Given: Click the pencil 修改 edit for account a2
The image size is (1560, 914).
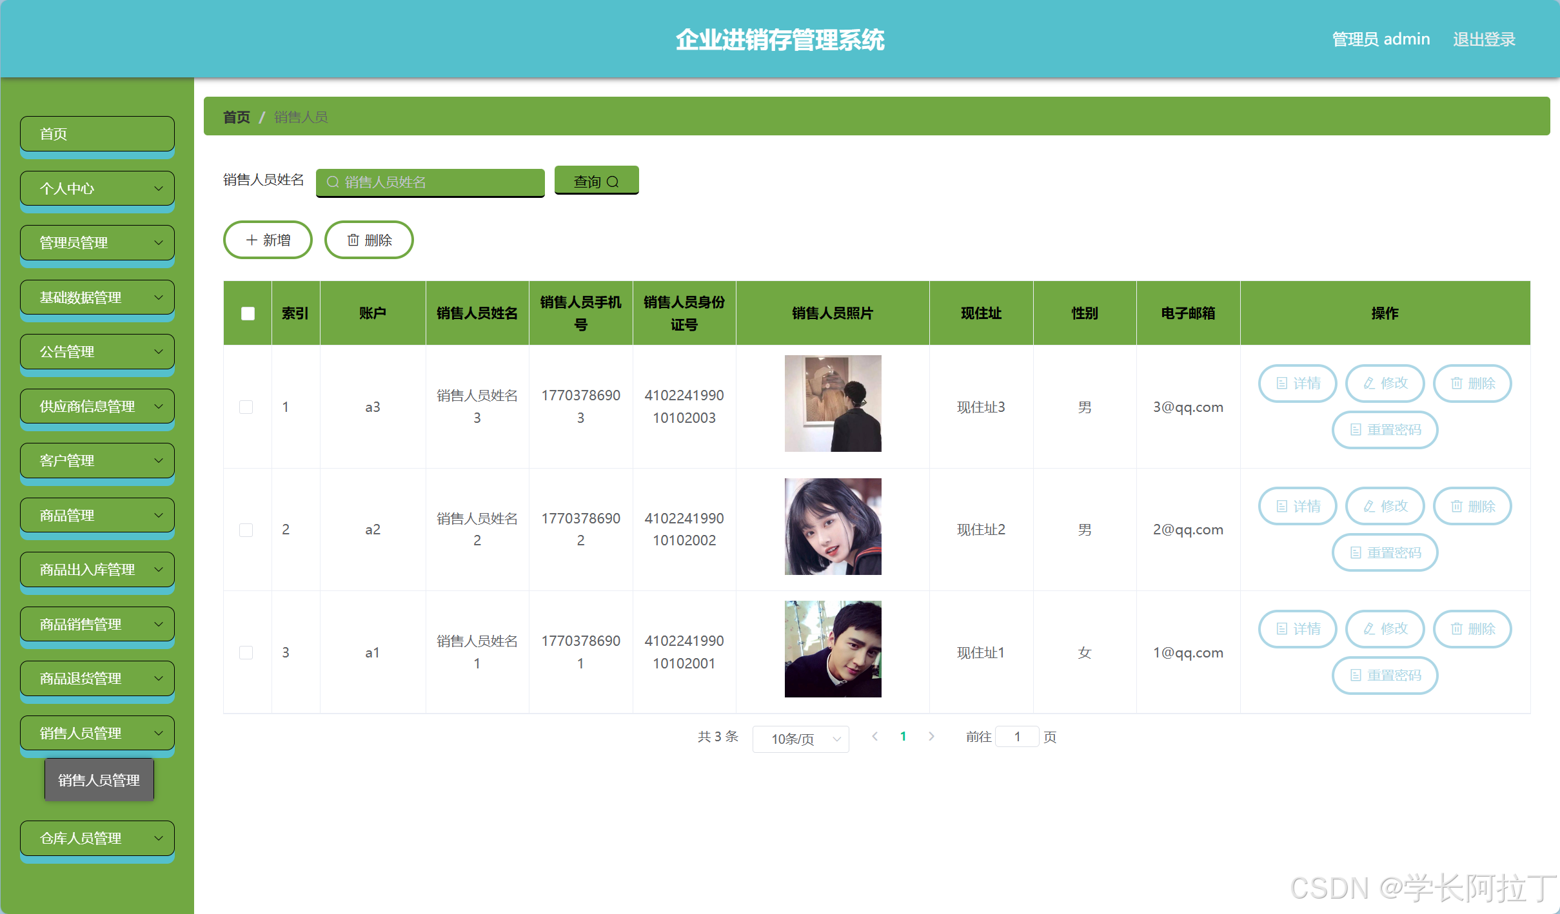Looking at the screenshot, I should click(1385, 506).
